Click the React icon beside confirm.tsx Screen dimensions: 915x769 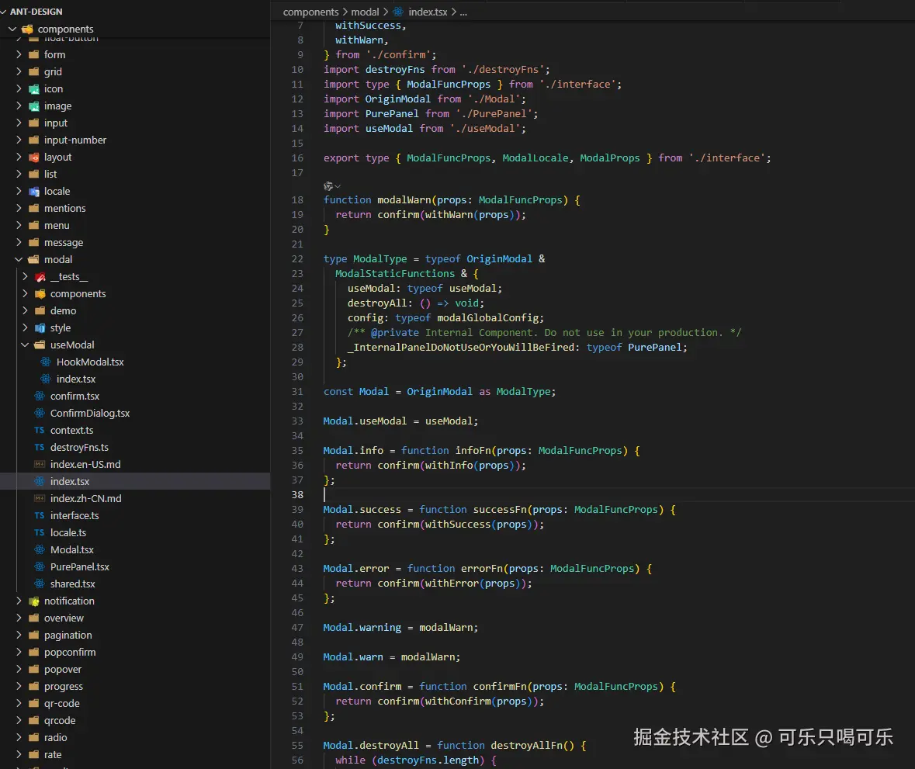point(39,396)
